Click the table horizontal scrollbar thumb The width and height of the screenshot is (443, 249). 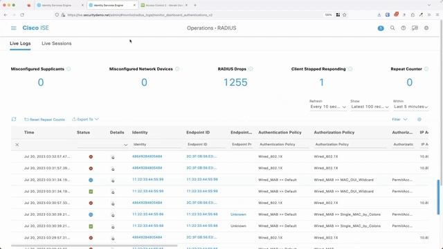coord(94,246)
